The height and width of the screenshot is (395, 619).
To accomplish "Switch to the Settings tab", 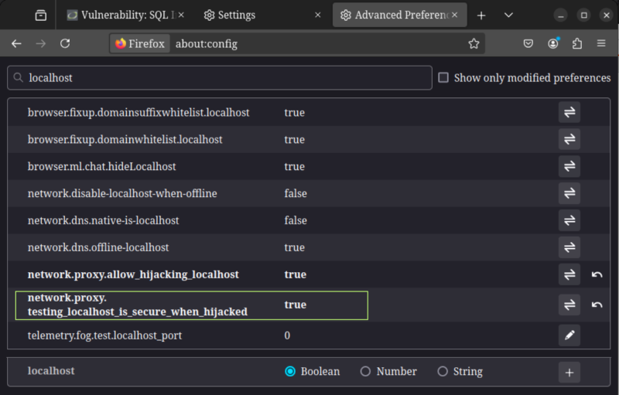I will pos(262,15).
